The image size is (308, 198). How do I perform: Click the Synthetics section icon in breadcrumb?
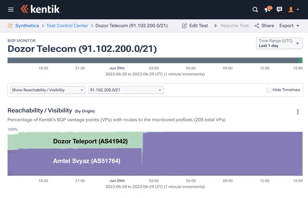(10, 26)
